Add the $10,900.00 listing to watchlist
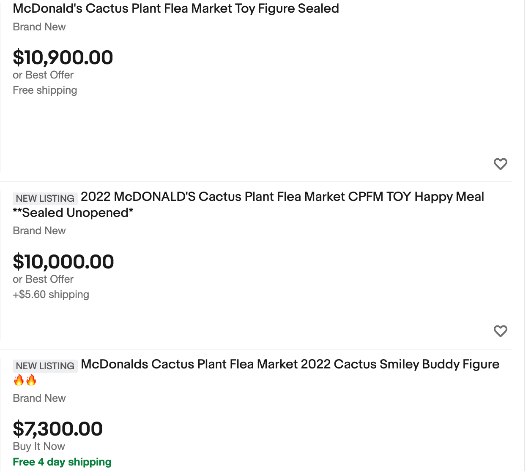Viewport: 531px width, 471px height. click(500, 164)
